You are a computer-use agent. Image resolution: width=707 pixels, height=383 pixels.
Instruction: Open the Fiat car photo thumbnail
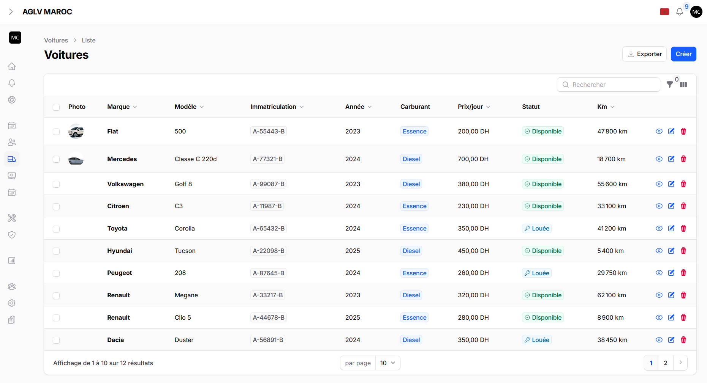point(76,131)
